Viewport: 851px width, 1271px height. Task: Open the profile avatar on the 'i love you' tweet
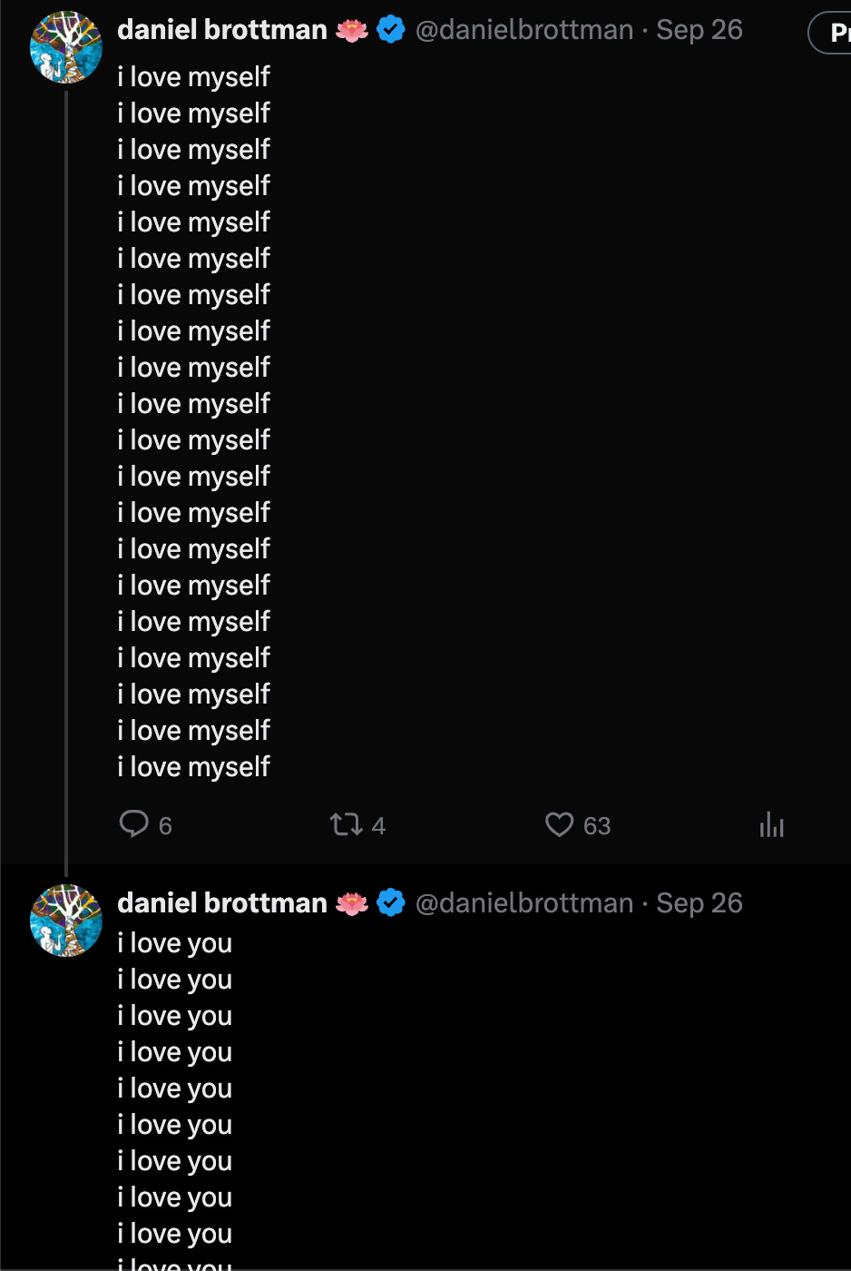coord(66,921)
